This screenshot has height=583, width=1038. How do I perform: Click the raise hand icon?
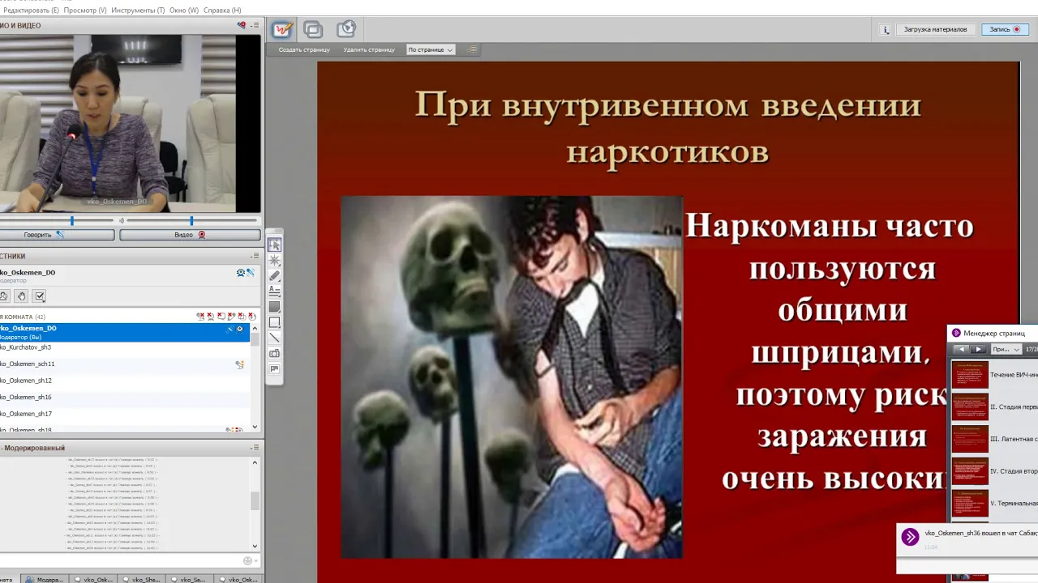click(22, 296)
